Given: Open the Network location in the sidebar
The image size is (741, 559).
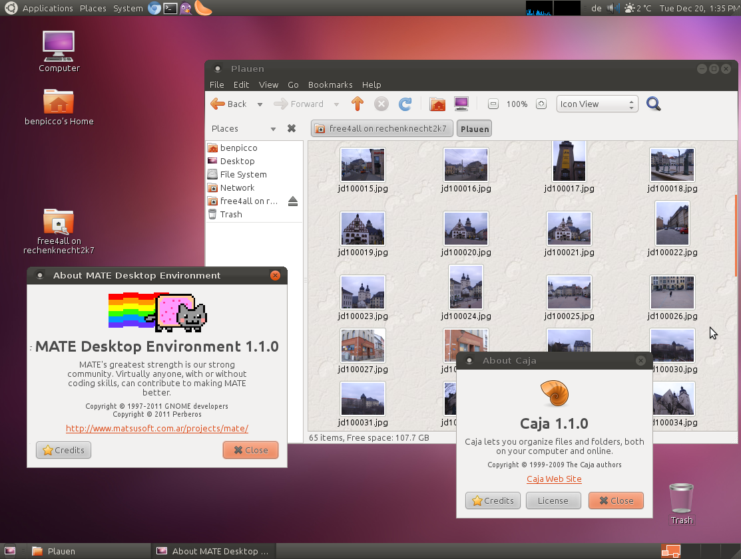Looking at the screenshot, I should (237, 187).
